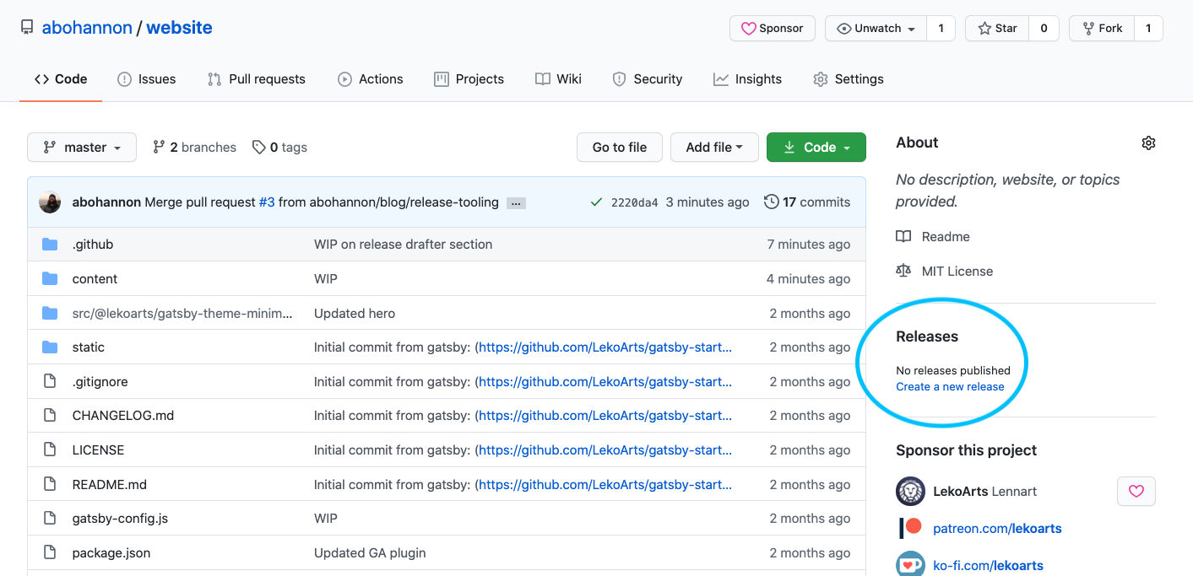This screenshot has width=1193, height=576.
Task: Open the 'Updated hero' commit message
Action: coord(355,313)
